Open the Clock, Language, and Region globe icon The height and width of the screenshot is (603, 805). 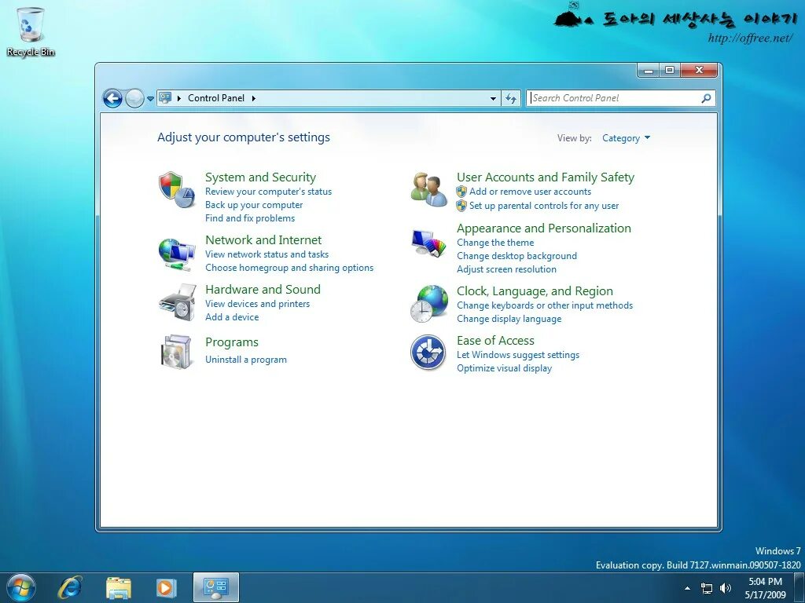pos(429,304)
